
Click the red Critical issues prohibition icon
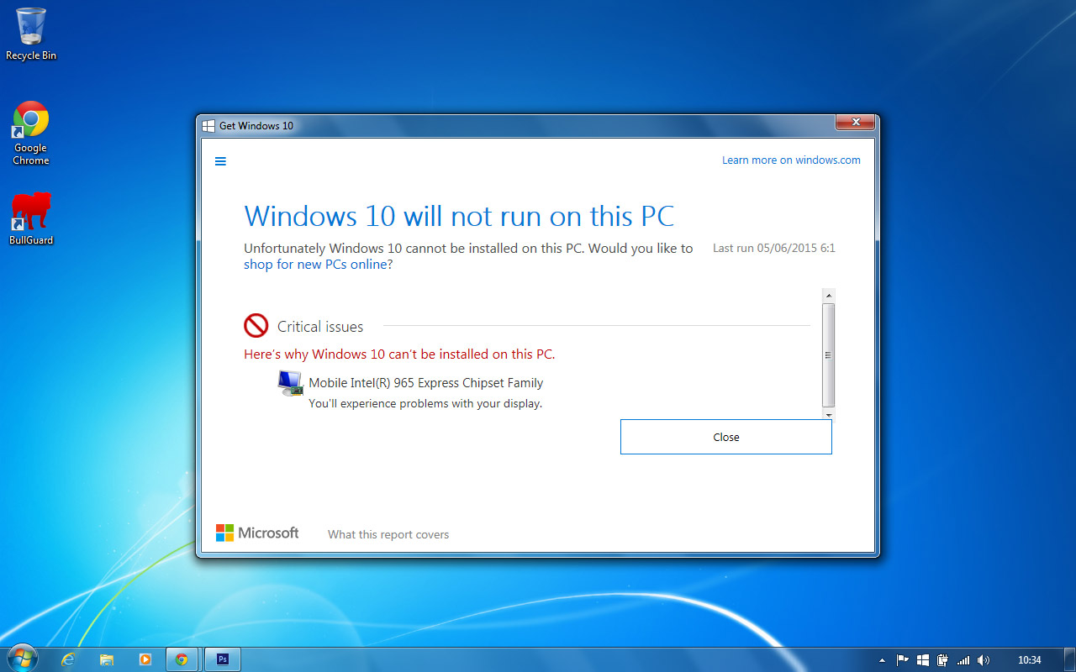coord(256,326)
